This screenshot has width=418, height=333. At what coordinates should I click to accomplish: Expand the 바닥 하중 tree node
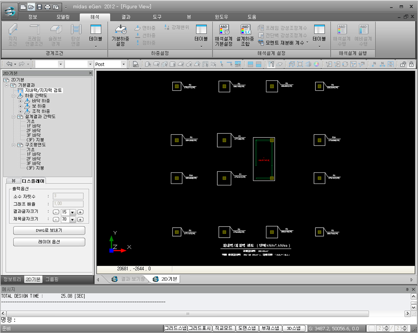(x=20, y=101)
